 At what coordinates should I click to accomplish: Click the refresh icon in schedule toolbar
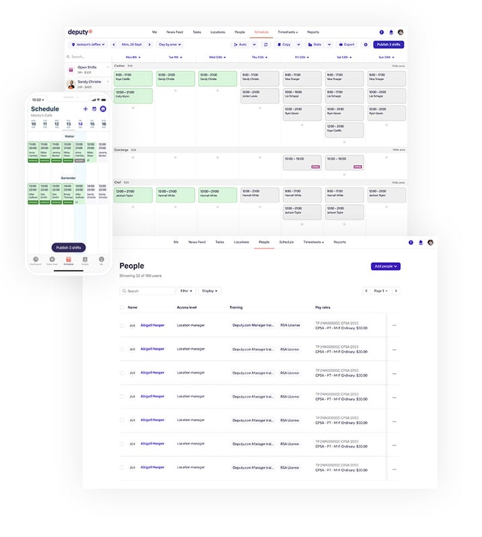[x=266, y=44]
